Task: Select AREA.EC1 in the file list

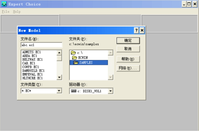Action: pyautogui.click(x=30, y=56)
